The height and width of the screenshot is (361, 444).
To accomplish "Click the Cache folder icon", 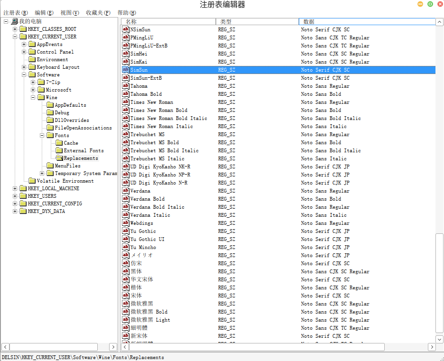I will coord(59,143).
